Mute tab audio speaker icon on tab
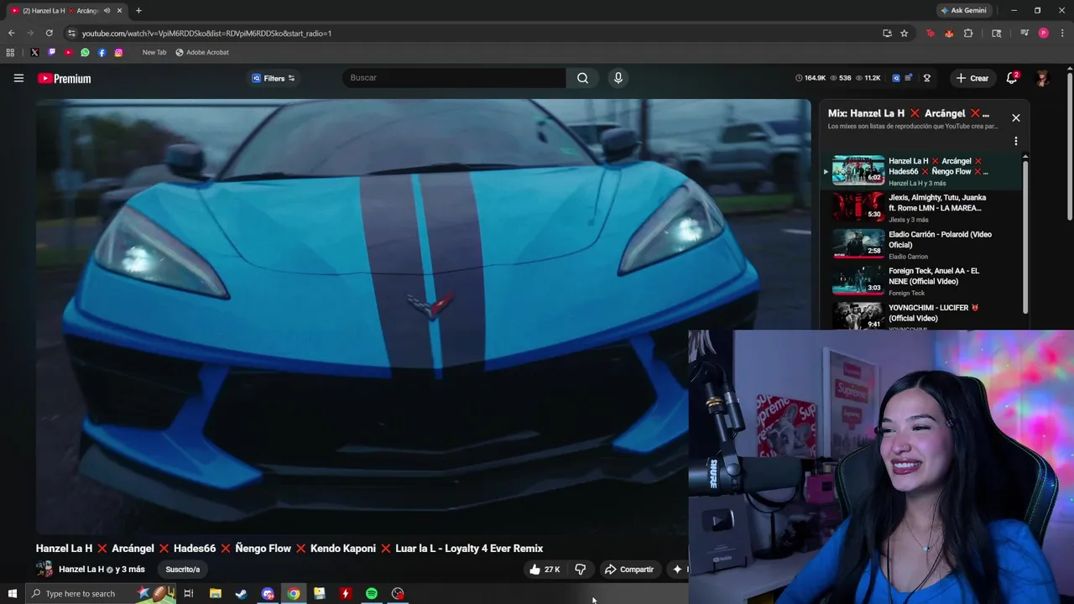Screen dimensions: 1074x604 pos(107,11)
